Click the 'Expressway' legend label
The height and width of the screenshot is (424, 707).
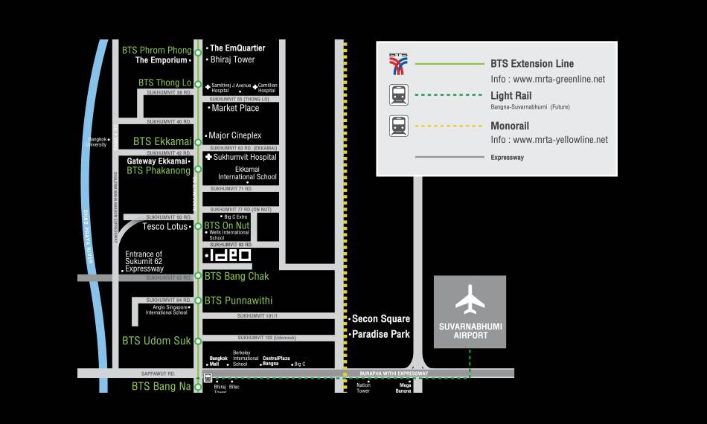[x=508, y=158]
